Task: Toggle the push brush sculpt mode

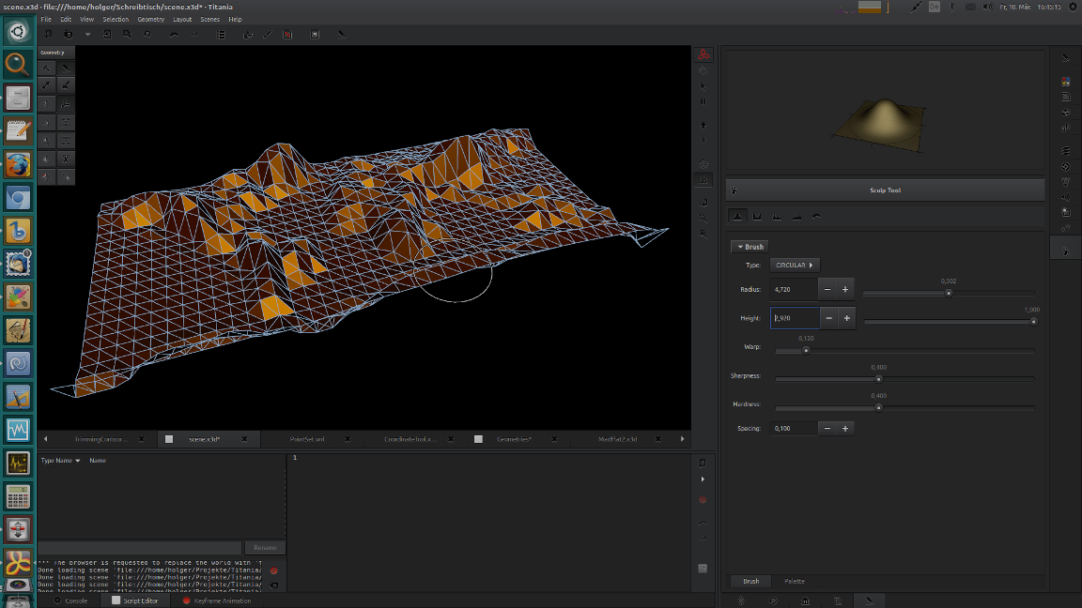Action: coord(757,217)
